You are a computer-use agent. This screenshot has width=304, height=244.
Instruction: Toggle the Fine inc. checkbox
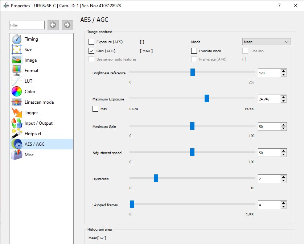click(x=245, y=51)
